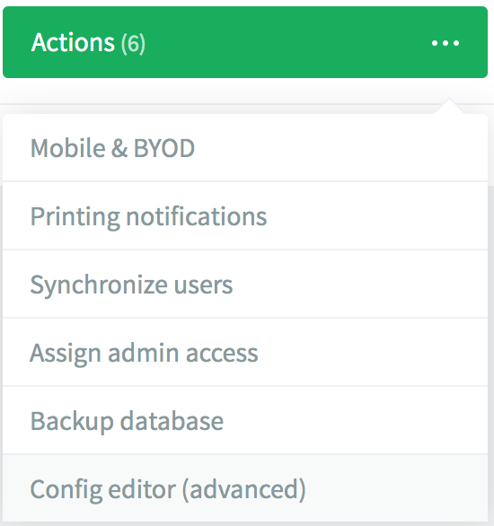
Task: Click the green Actions (6) button
Action: pyautogui.click(x=245, y=42)
